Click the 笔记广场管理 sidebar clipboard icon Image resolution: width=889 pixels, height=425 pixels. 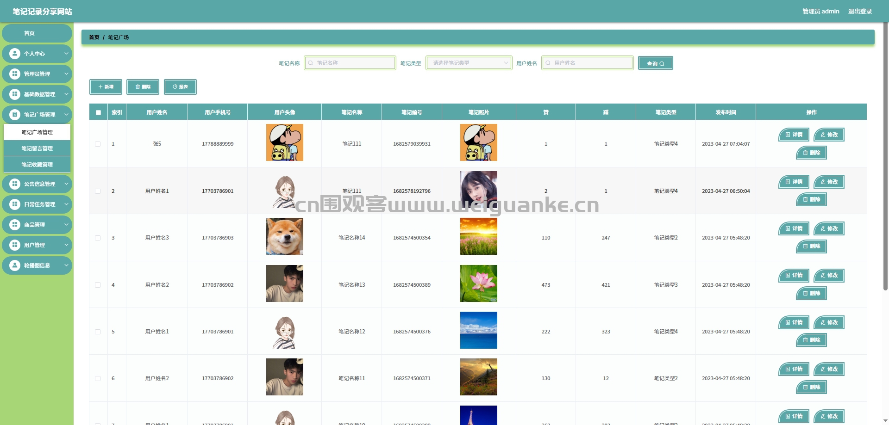[15, 115]
